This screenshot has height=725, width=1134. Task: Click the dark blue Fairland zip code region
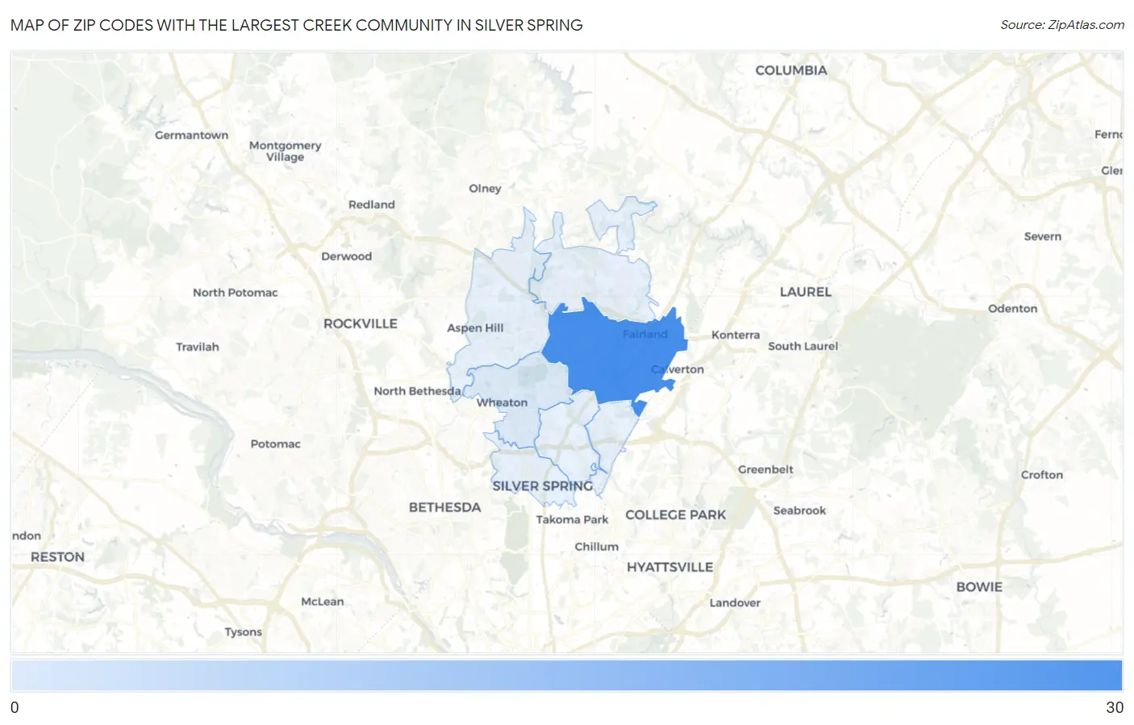613,355
